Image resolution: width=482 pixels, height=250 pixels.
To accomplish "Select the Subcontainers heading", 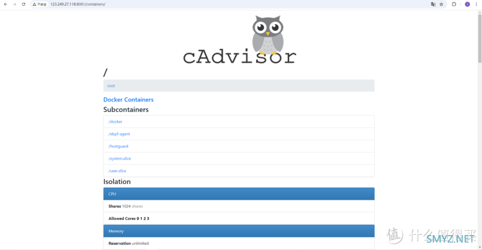I will (x=126, y=110).
